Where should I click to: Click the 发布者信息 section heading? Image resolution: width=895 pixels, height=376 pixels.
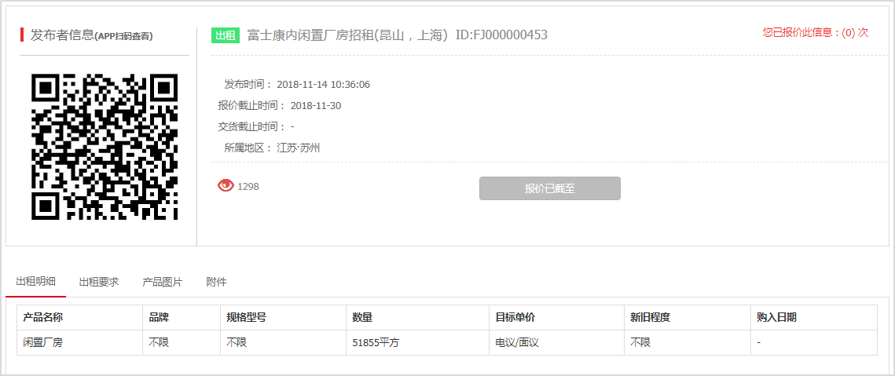91,35
